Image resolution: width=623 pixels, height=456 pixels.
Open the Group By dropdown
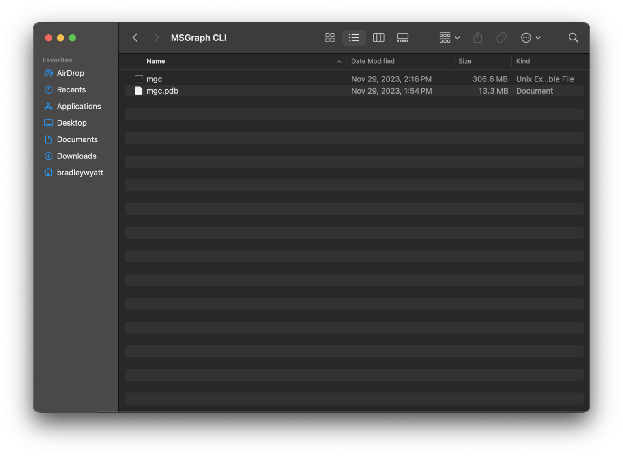449,38
